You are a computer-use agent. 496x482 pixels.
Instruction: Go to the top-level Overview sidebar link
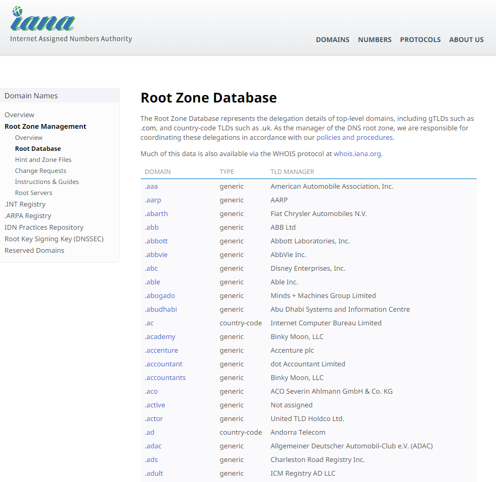(x=19, y=115)
